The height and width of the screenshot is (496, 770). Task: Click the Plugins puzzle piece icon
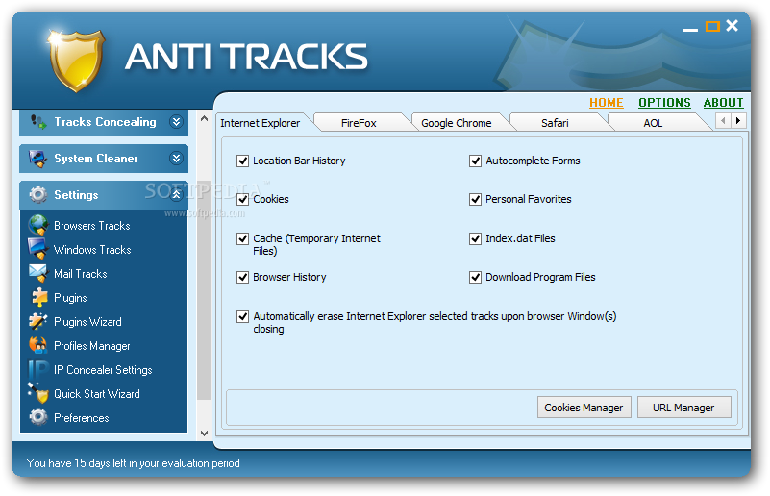[x=39, y=297]
